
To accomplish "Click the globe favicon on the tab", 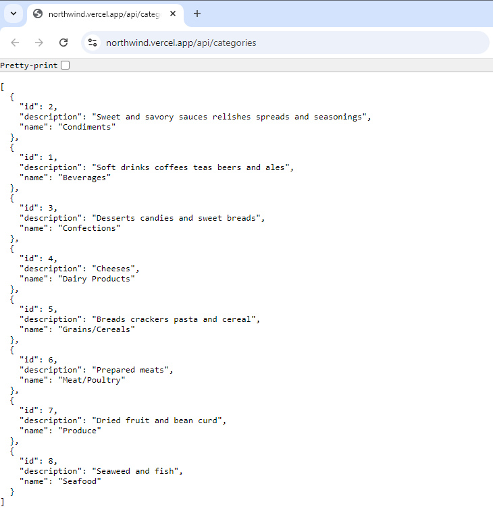I will [38, 13].
